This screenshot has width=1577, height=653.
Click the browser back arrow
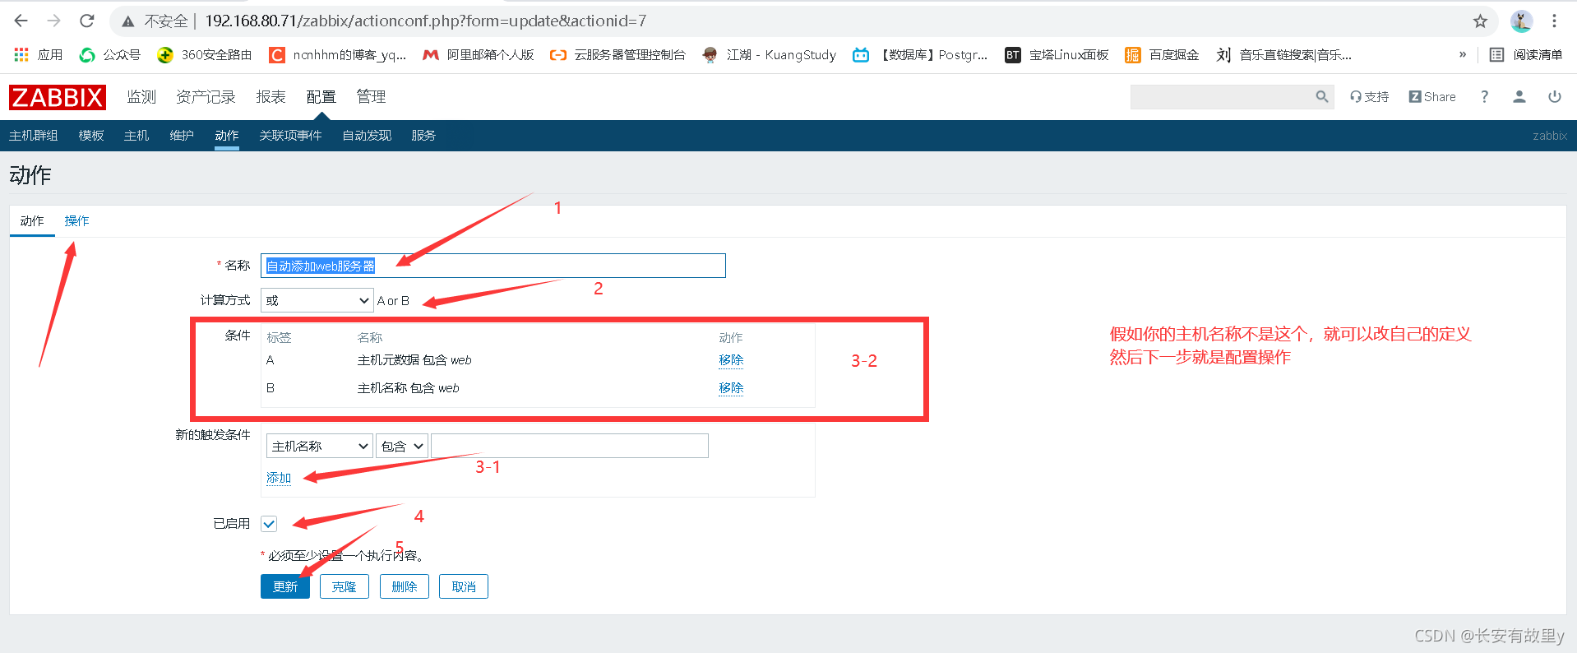(x=21, y=21)
